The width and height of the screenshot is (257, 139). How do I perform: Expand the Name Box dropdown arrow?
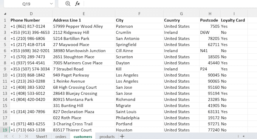(x=51, y=4)
